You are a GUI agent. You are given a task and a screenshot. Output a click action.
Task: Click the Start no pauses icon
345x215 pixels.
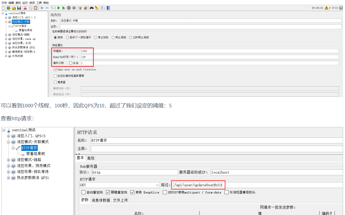[x=64, y=8]
